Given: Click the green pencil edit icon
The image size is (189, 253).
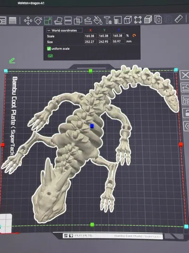Looking at the screenshot, I should pos(12,61).
